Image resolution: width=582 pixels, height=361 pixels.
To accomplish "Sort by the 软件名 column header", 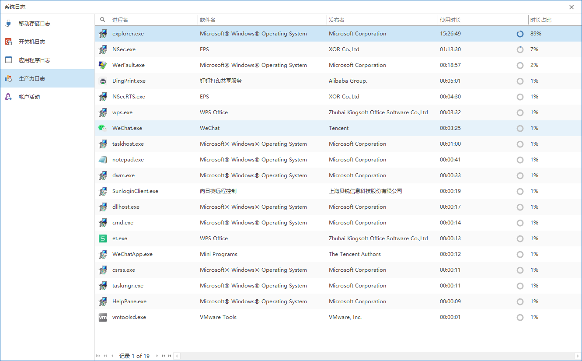I will pos(262,20).
